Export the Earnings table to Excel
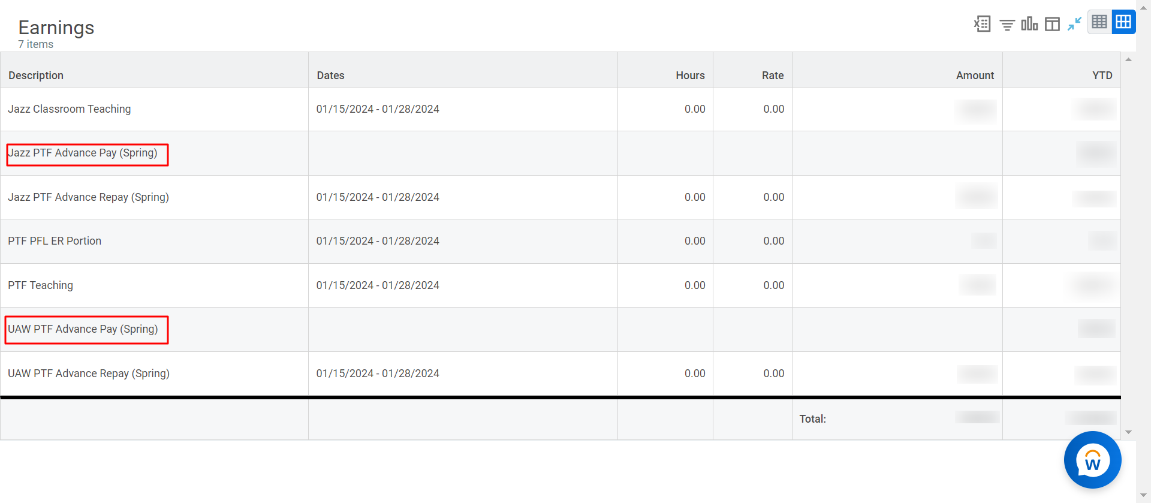Image resolution: width=1151 pixels, height=503 pixels. [x=982, y=24]
